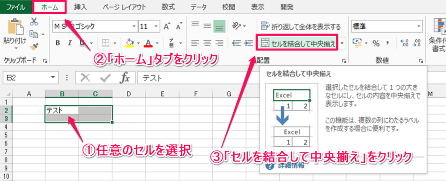This screenshot has height=181, width=446.
Task: Click the Percent Style icon
Action: tap(376, 43)
